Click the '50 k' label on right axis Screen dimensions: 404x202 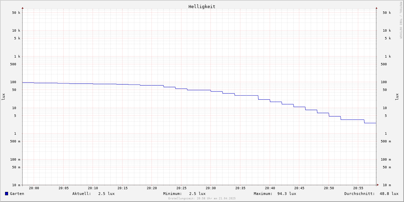387,13
